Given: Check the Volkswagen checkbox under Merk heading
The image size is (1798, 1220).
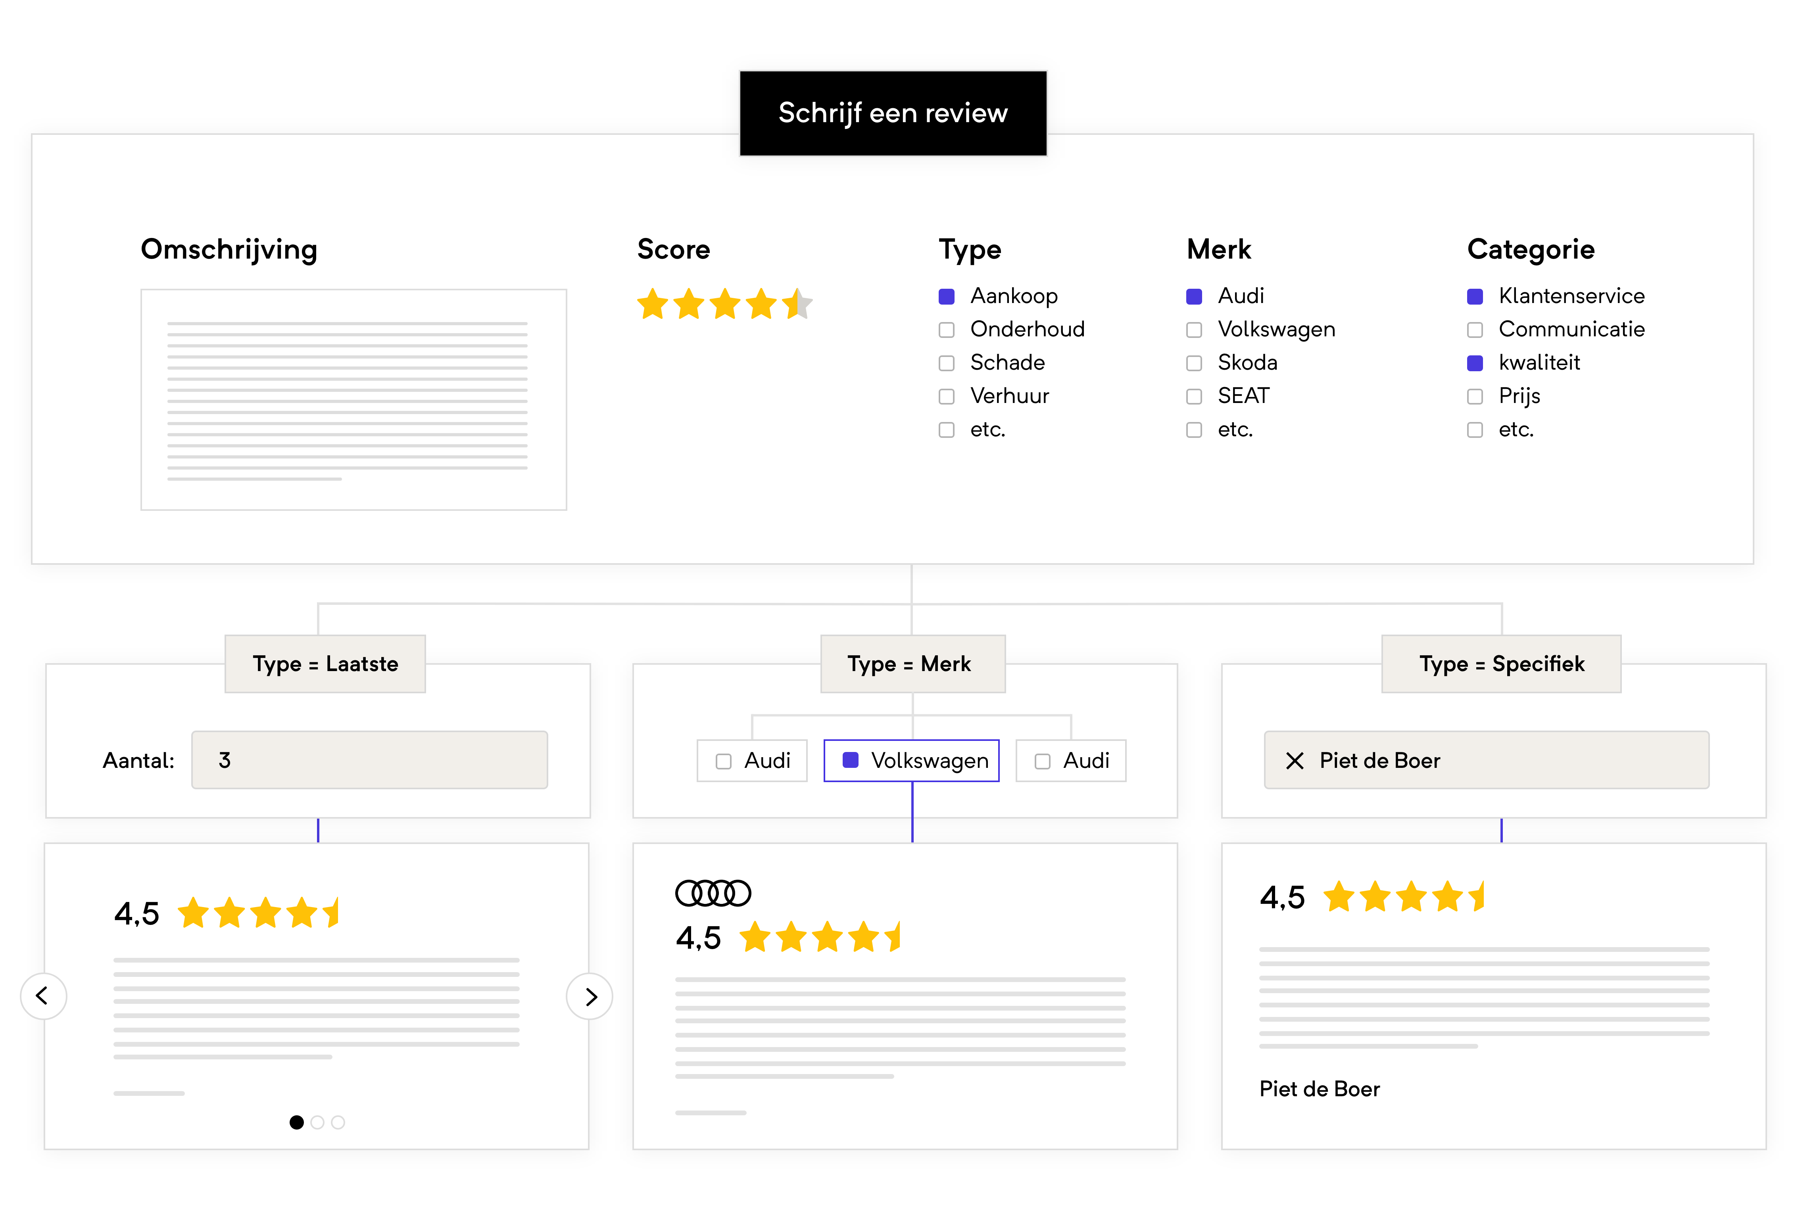Looking at the screenshot, I should pos(1194,330).
